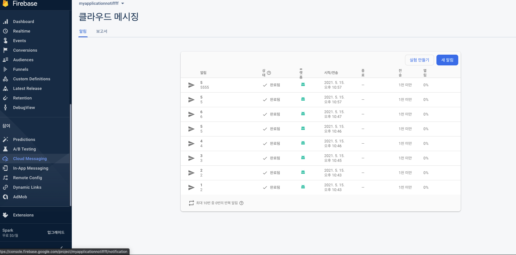Click the 업그레이드 upgrade button
The height and width of the screenshot is (255, 516).
pyautogui.click(x=56, y=232)
